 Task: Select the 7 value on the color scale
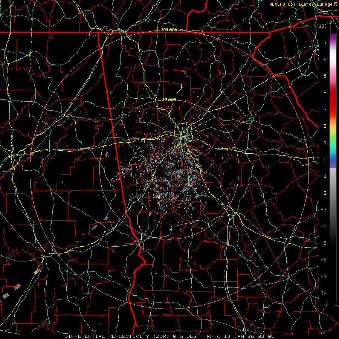[325, 42]
